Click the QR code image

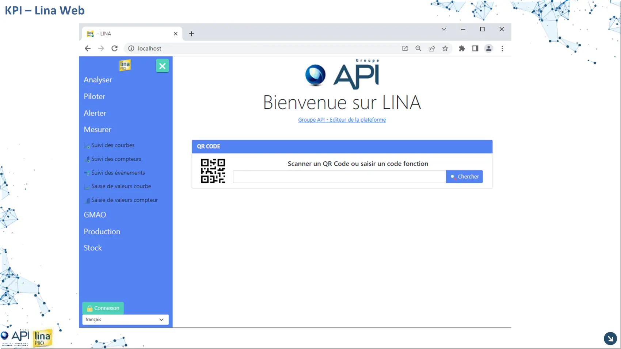213,171
